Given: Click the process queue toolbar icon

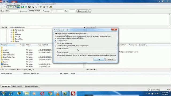Looking at the screenshot, I should [26, 7].
